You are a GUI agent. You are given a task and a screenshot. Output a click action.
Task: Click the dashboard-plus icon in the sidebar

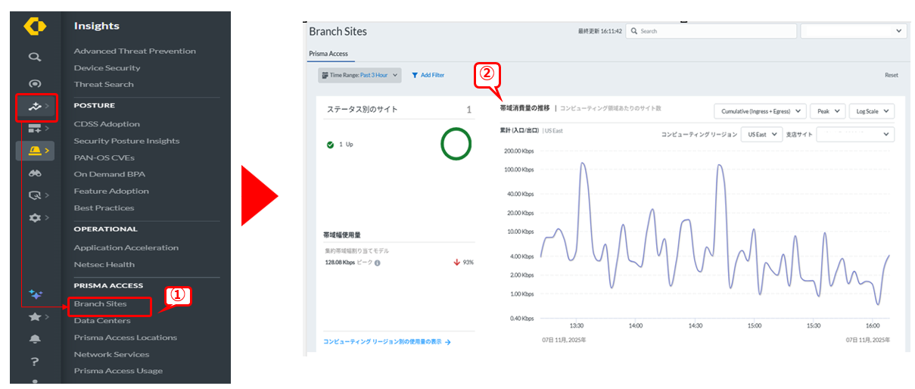[x=34, y=129]
